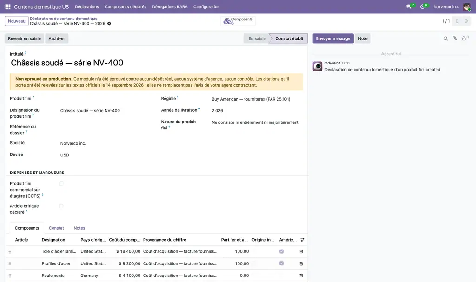Toggle Américain checkbox on Tôle d'acier row
The image size is (476, 282).
pos(281,251)
